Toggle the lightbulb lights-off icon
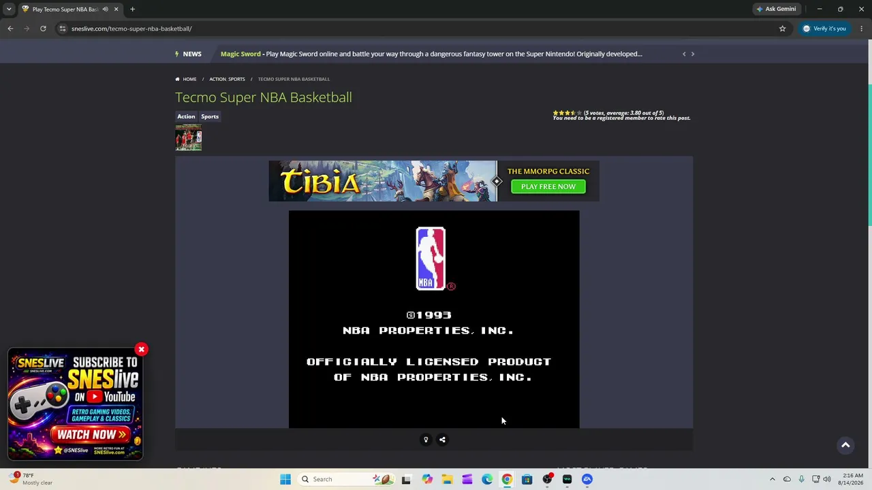Viewport: 872px width, 490px height. coord(426,440)
